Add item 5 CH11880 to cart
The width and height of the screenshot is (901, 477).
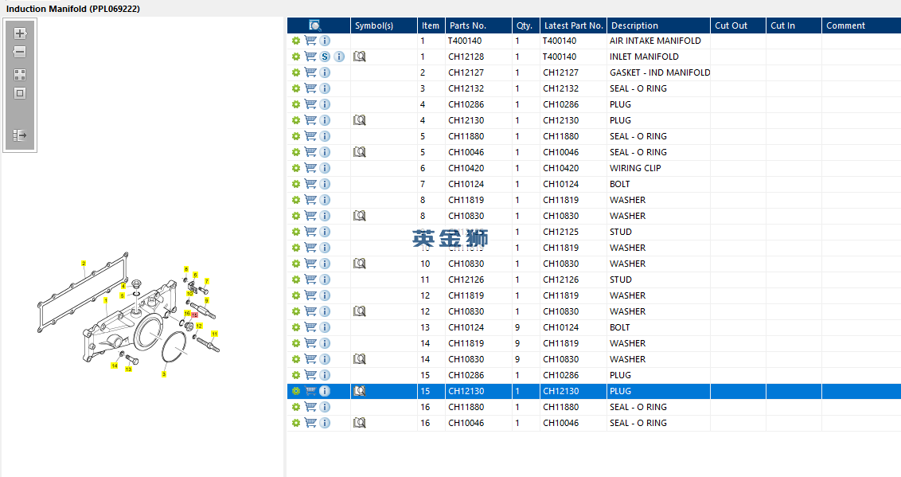tap(310, 136)
